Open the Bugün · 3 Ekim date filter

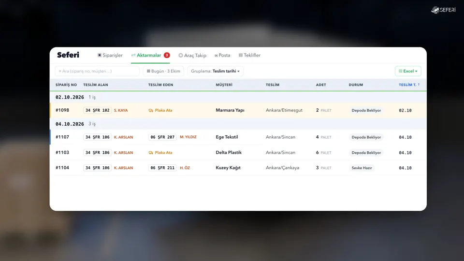(x=164, y=71)
